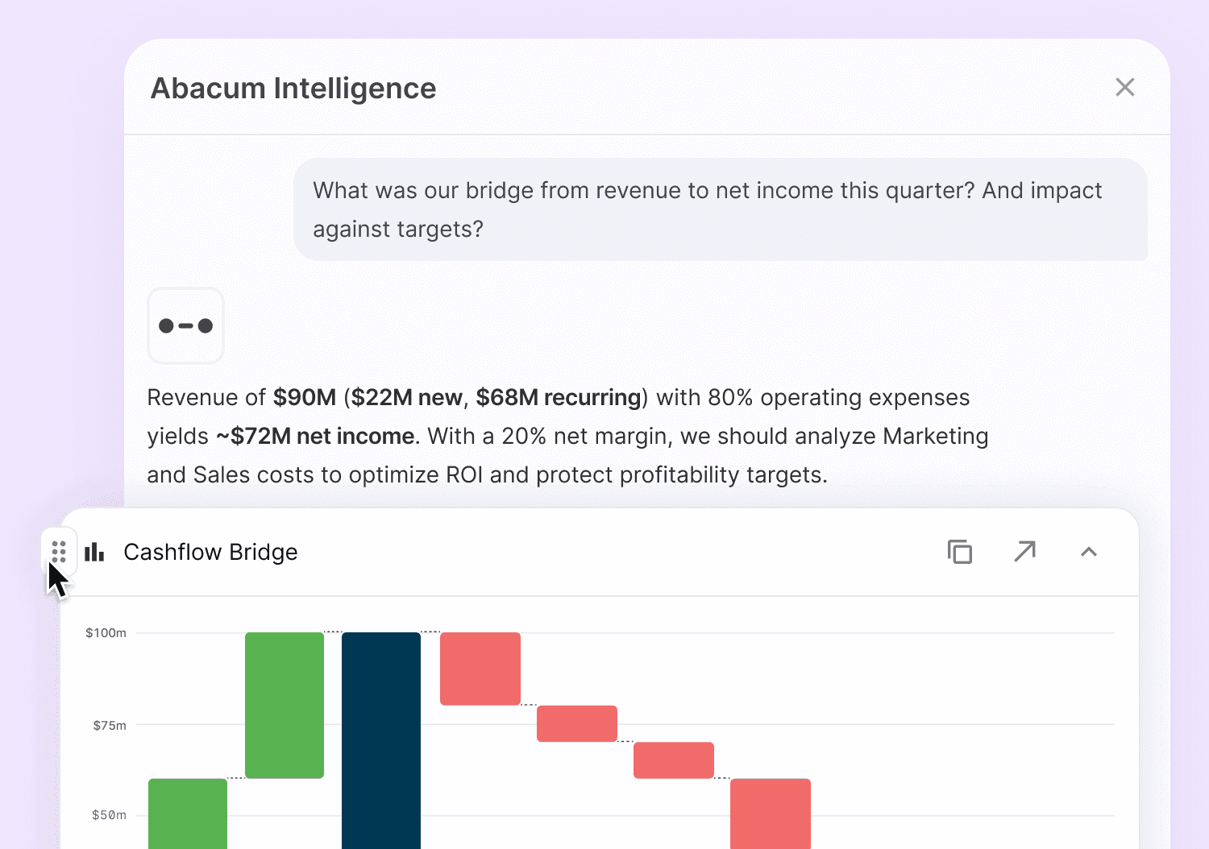Select the Abacum Intelligence panel title

click(293, 89)
